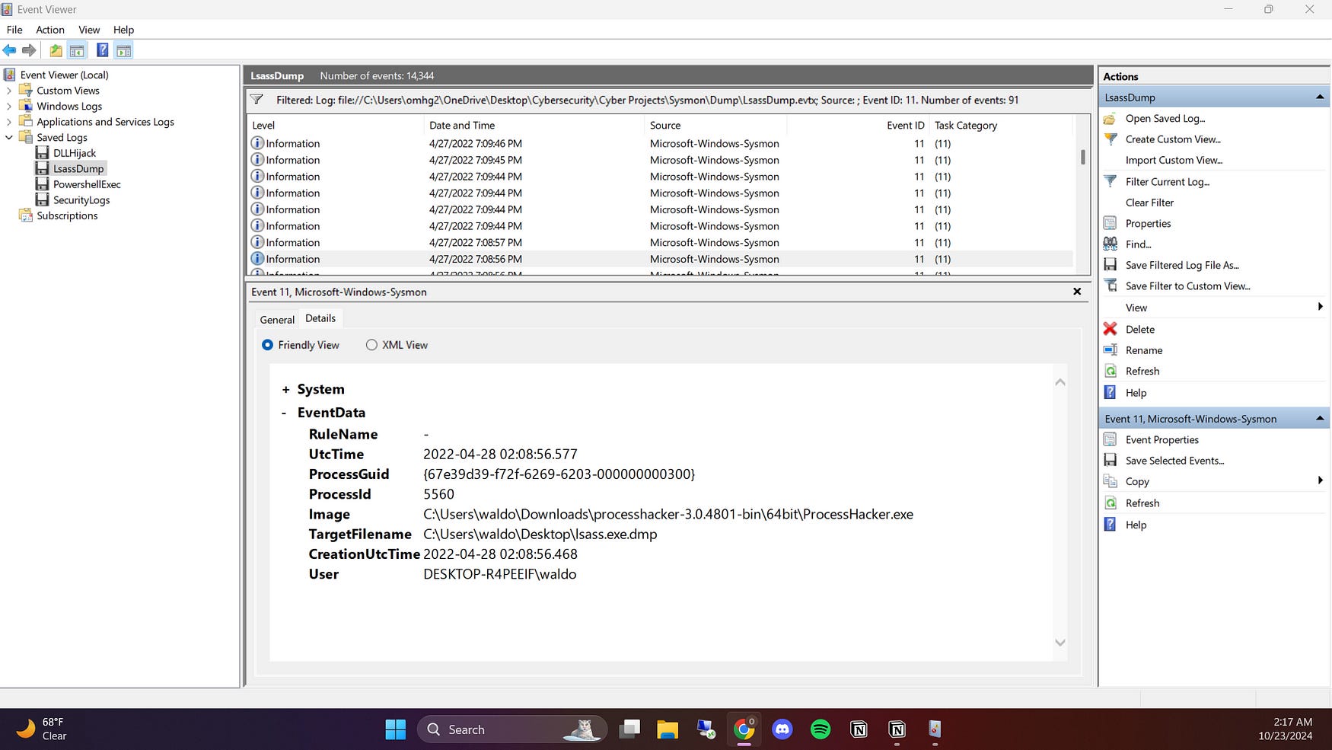Screen dimensions: 1332x750
Task: Click the Show/Hide Console Tree toolbar icon
Action: pyautogui.click(x=77, y=50)
